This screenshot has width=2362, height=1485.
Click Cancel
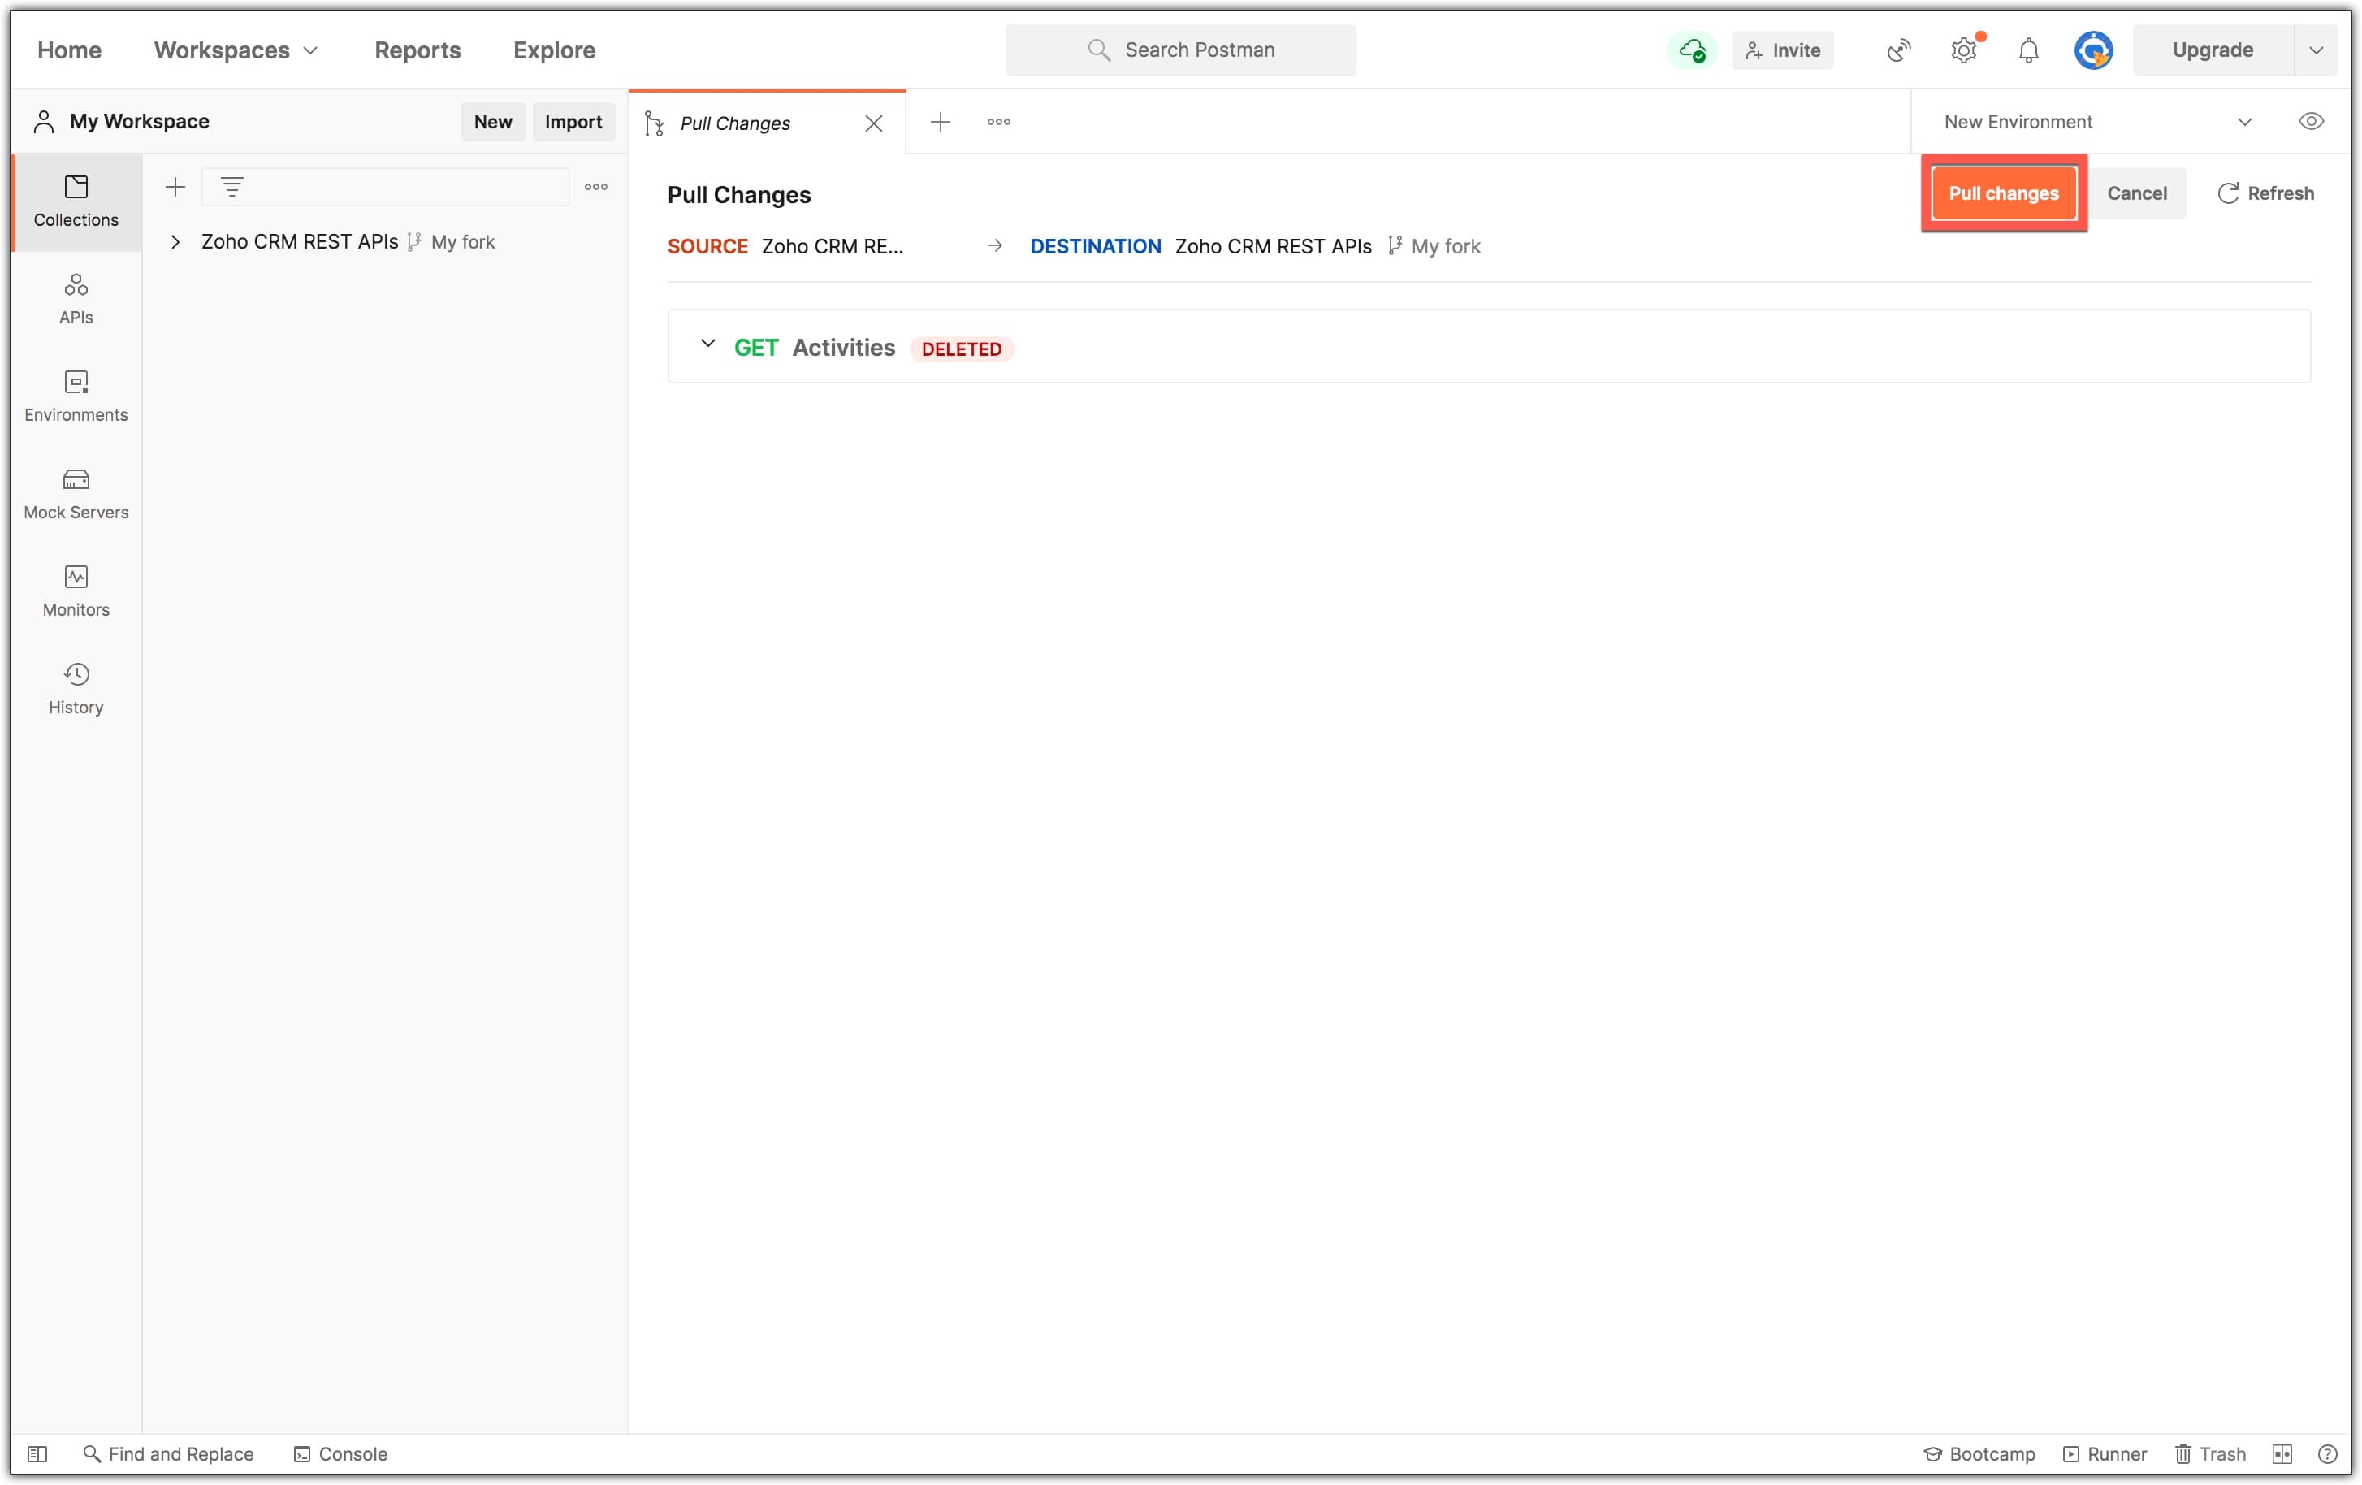tap(2137, 193)
